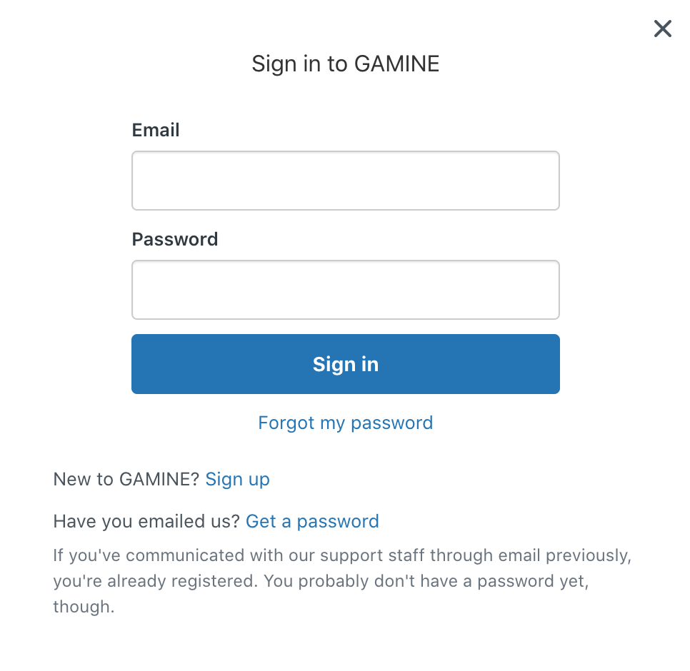Click into the Email input field
Image resolution: width=690 pixels, height=671 pixels.
[345, 181]
